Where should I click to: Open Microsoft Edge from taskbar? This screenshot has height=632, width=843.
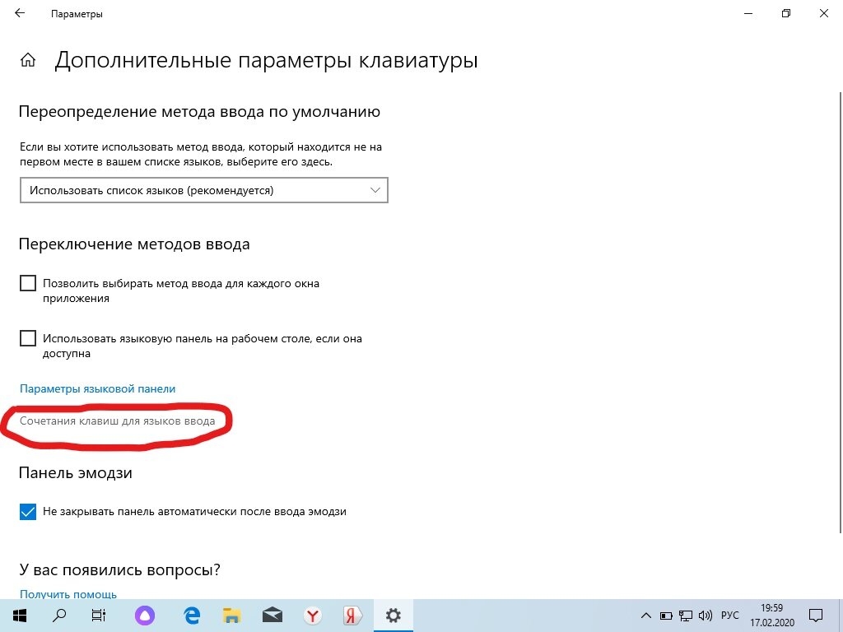click(191, 616)
